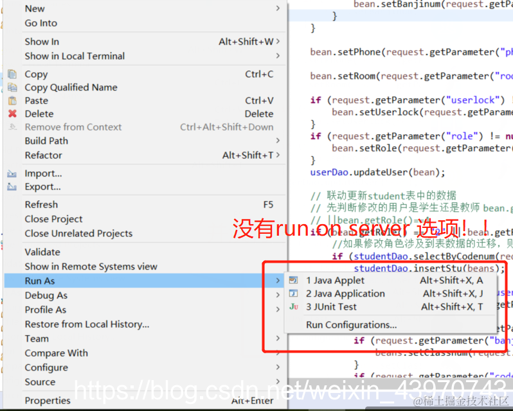Viewport: 513px width, 411px height.
Task: Select Refresh menu entry
Action: coord(145,204)
